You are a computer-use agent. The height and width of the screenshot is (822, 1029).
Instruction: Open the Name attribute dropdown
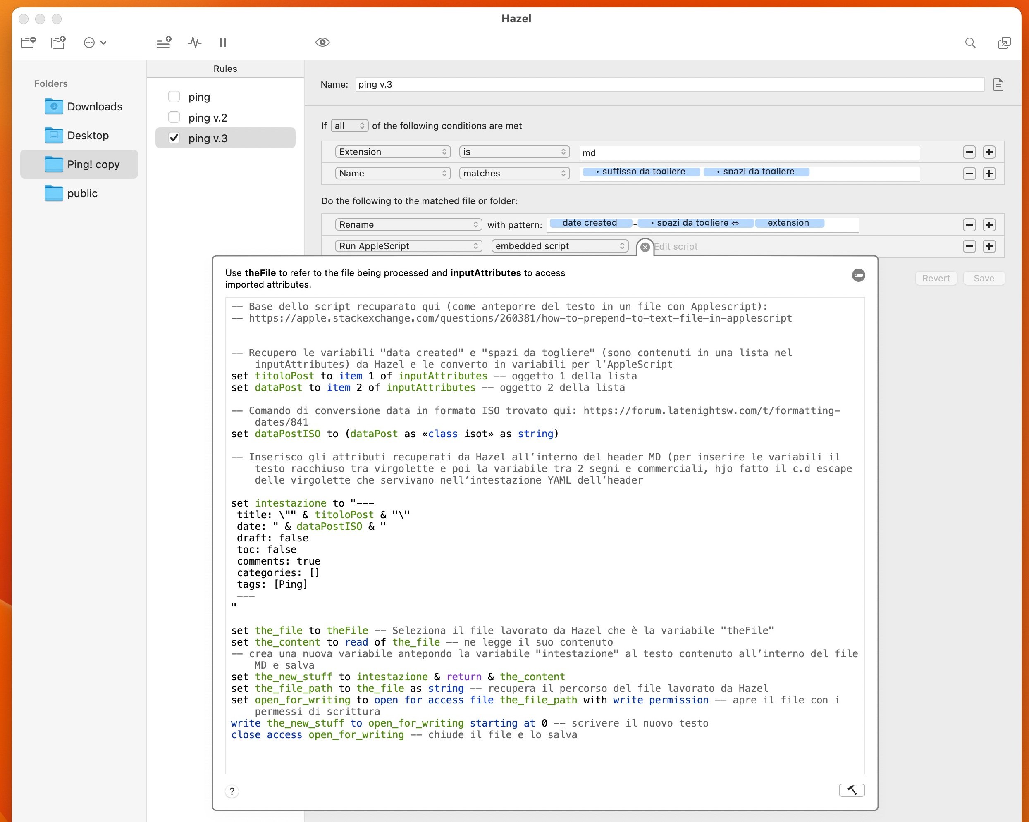click(393, 173)
